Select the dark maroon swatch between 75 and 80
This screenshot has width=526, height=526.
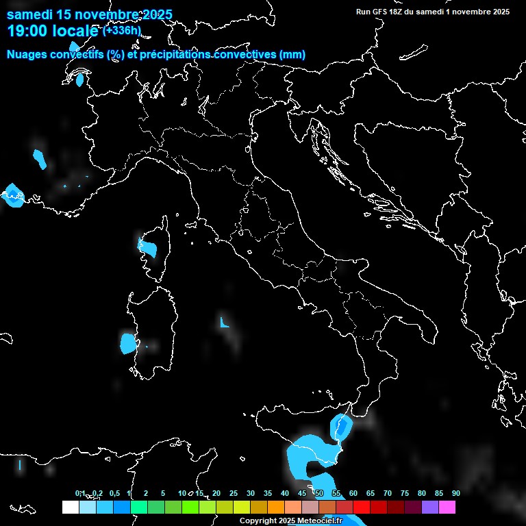(x=412, y=507)
